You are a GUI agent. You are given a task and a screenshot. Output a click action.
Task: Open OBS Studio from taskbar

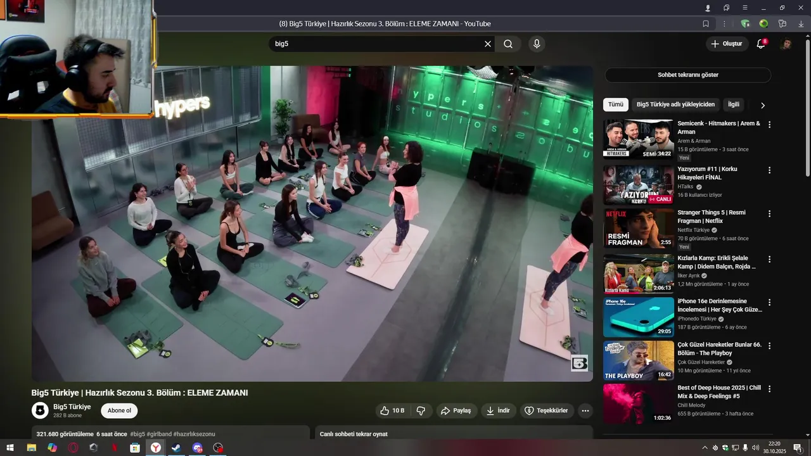point(218,448)
